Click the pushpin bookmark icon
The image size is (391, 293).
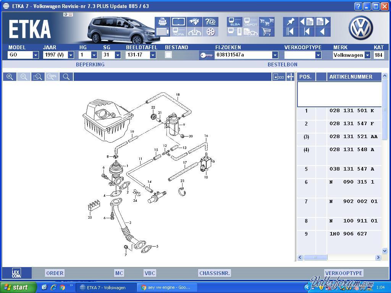point(291,22)
